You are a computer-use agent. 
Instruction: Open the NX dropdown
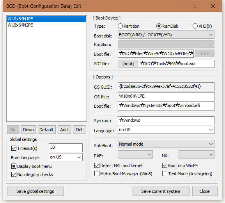pos(197,155)
